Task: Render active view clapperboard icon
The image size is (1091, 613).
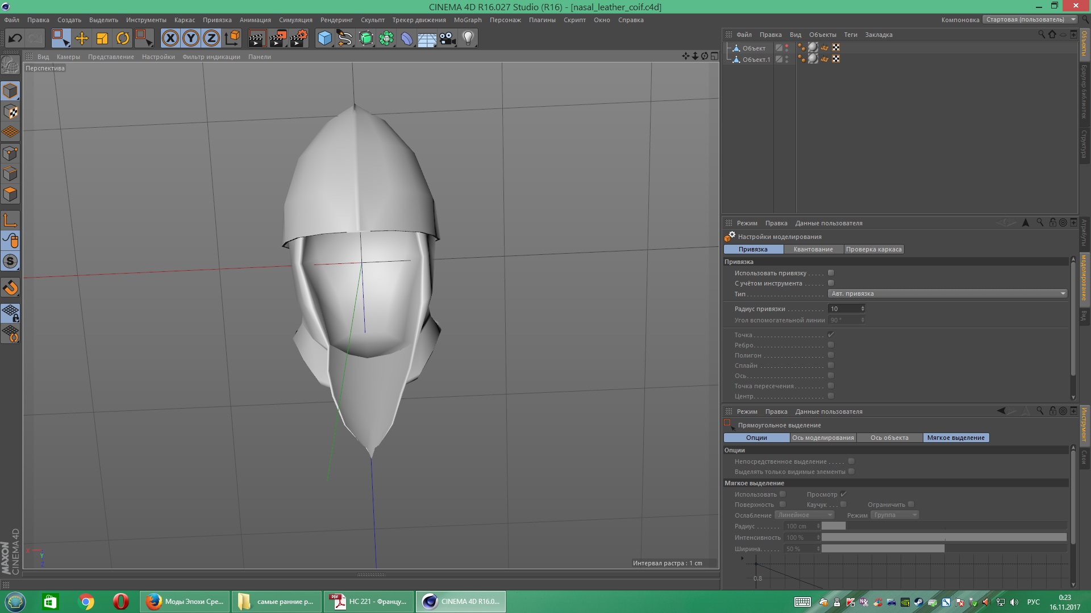Action: tap(257, 39)
